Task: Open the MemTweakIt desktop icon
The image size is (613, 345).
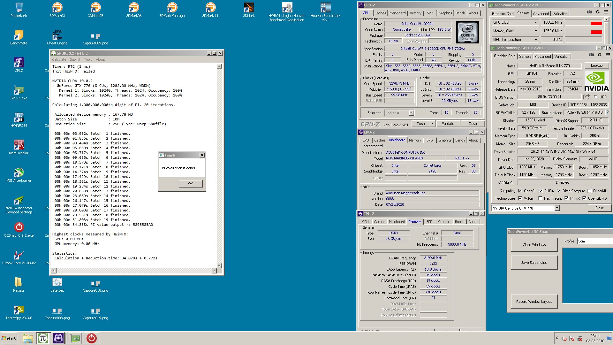Action: point(19,147)
